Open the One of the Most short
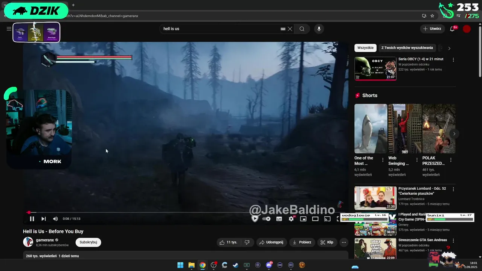482x271 pixels. click(x=371, y=129)
